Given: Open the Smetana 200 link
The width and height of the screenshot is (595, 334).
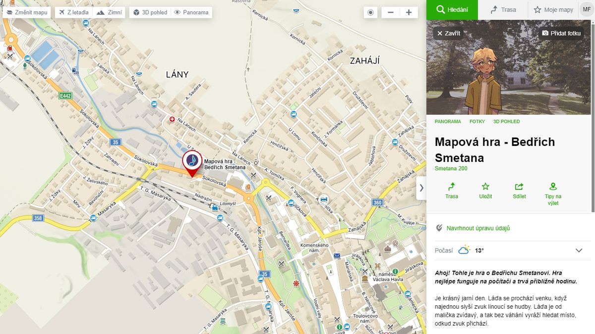Looking at the screenshot, I should 451,169.
